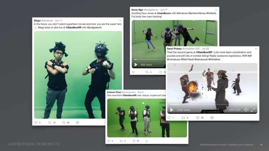Play the Kevin Ngo video

click(136, 65)
